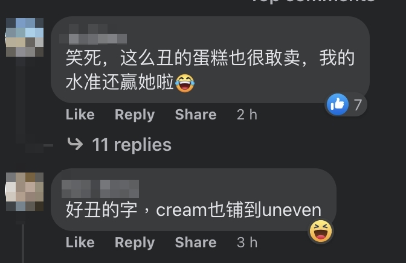Image resolution: width=406 pixels, height=263 pixels.
Task: Open the Top comments sort dropdown
Action: point(314,1)
